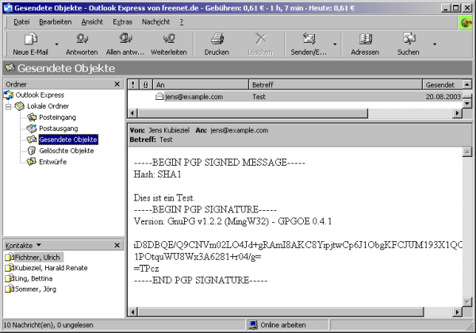The width and height of the screenshot is (476, 333).
Task: Click message list horizontal scrollbar thumb
Action: pos(252,113)
